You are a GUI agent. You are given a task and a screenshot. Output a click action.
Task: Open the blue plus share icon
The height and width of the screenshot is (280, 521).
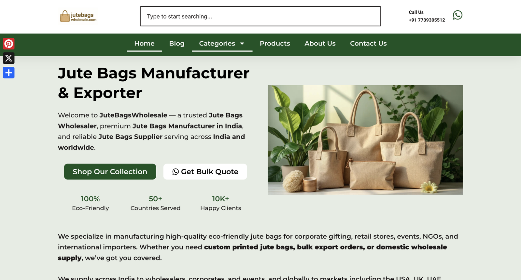pyautogui.click(x=9, y=73)
